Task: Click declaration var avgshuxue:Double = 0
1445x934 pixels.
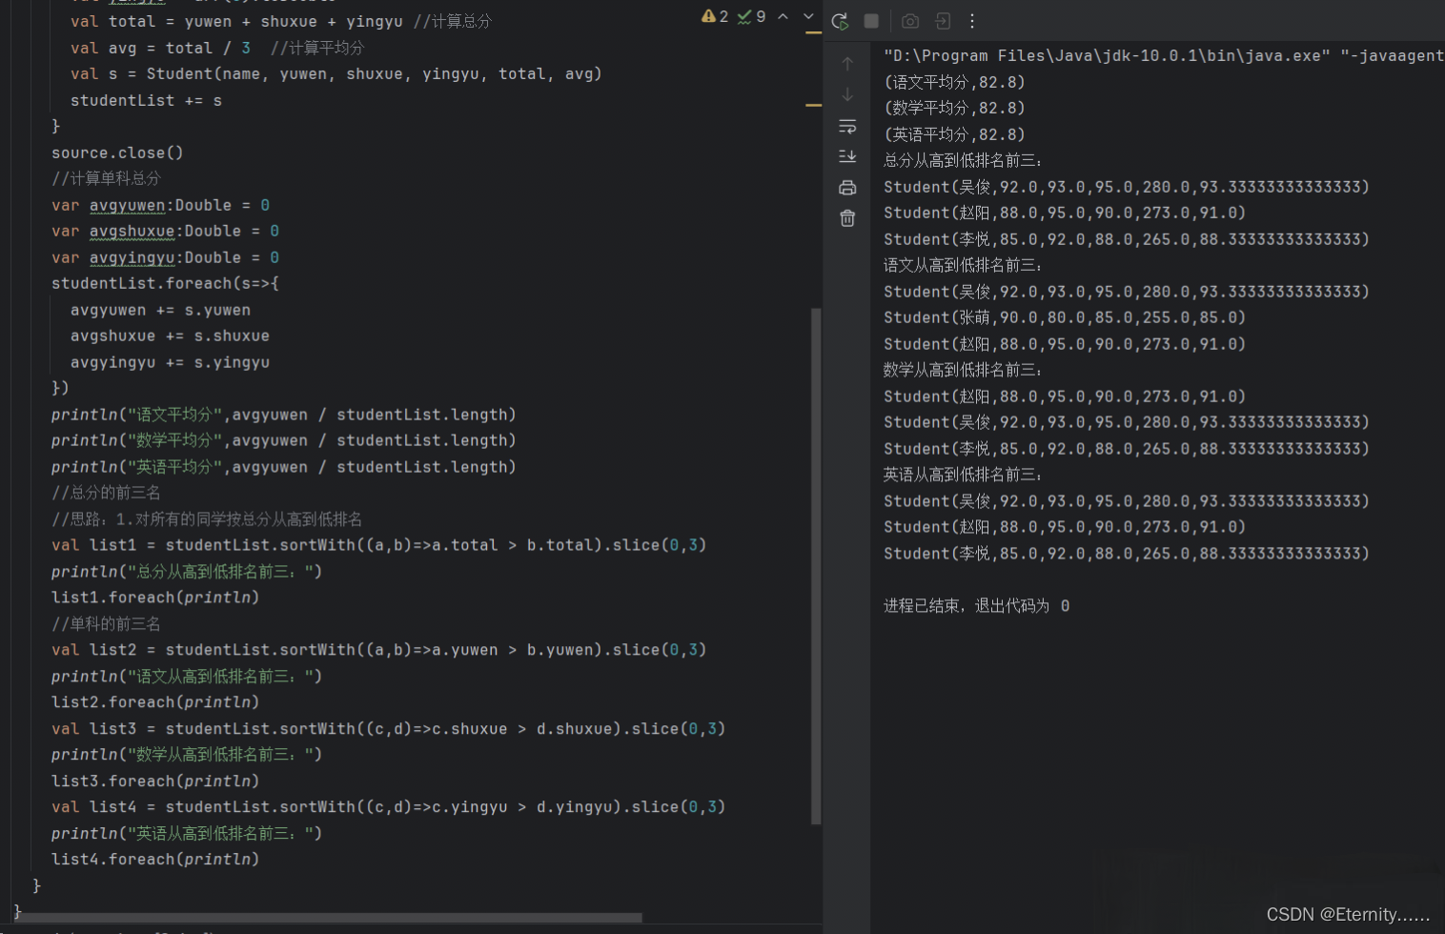Action: 165,231
